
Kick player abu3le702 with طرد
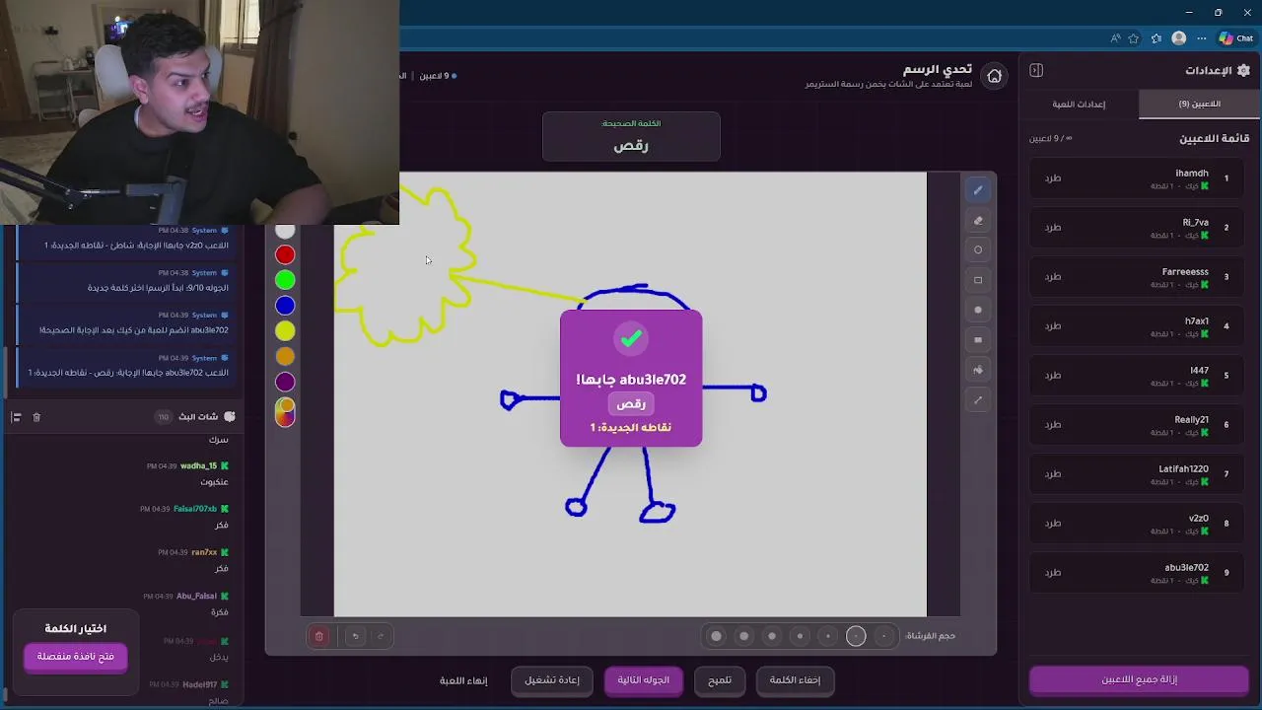pos(1053,573)
